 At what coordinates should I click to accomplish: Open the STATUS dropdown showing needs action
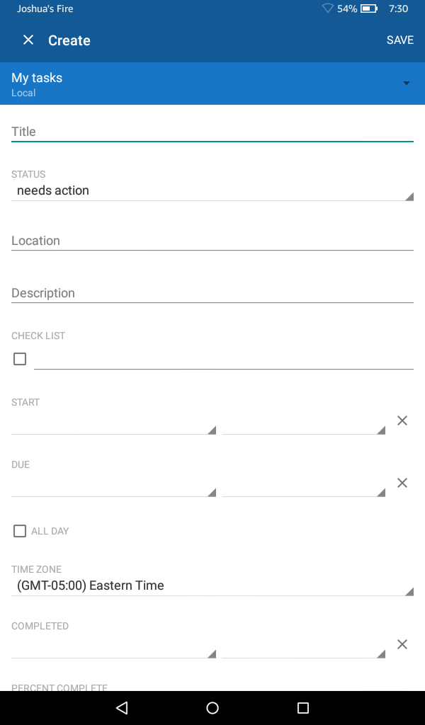(x=212, y=190)
